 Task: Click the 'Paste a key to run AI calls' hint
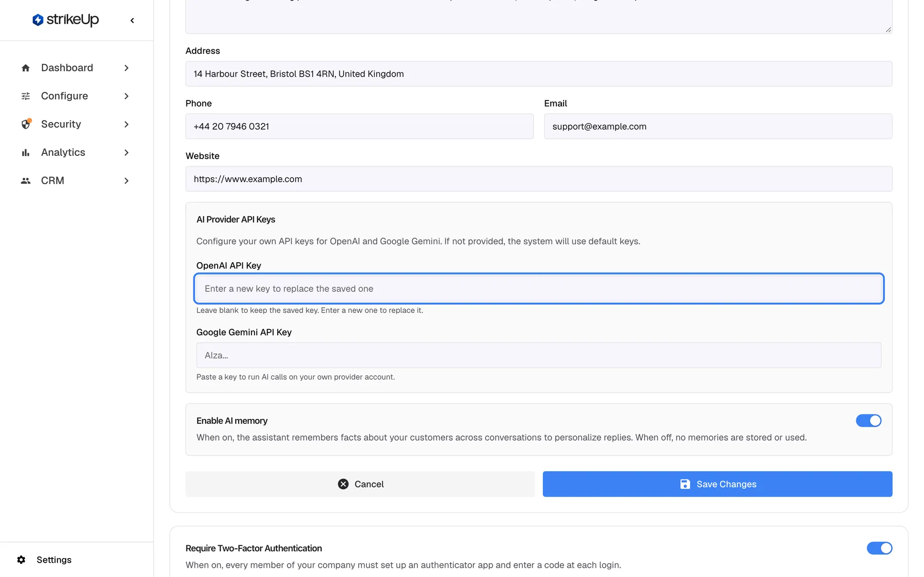pos(296,377)
